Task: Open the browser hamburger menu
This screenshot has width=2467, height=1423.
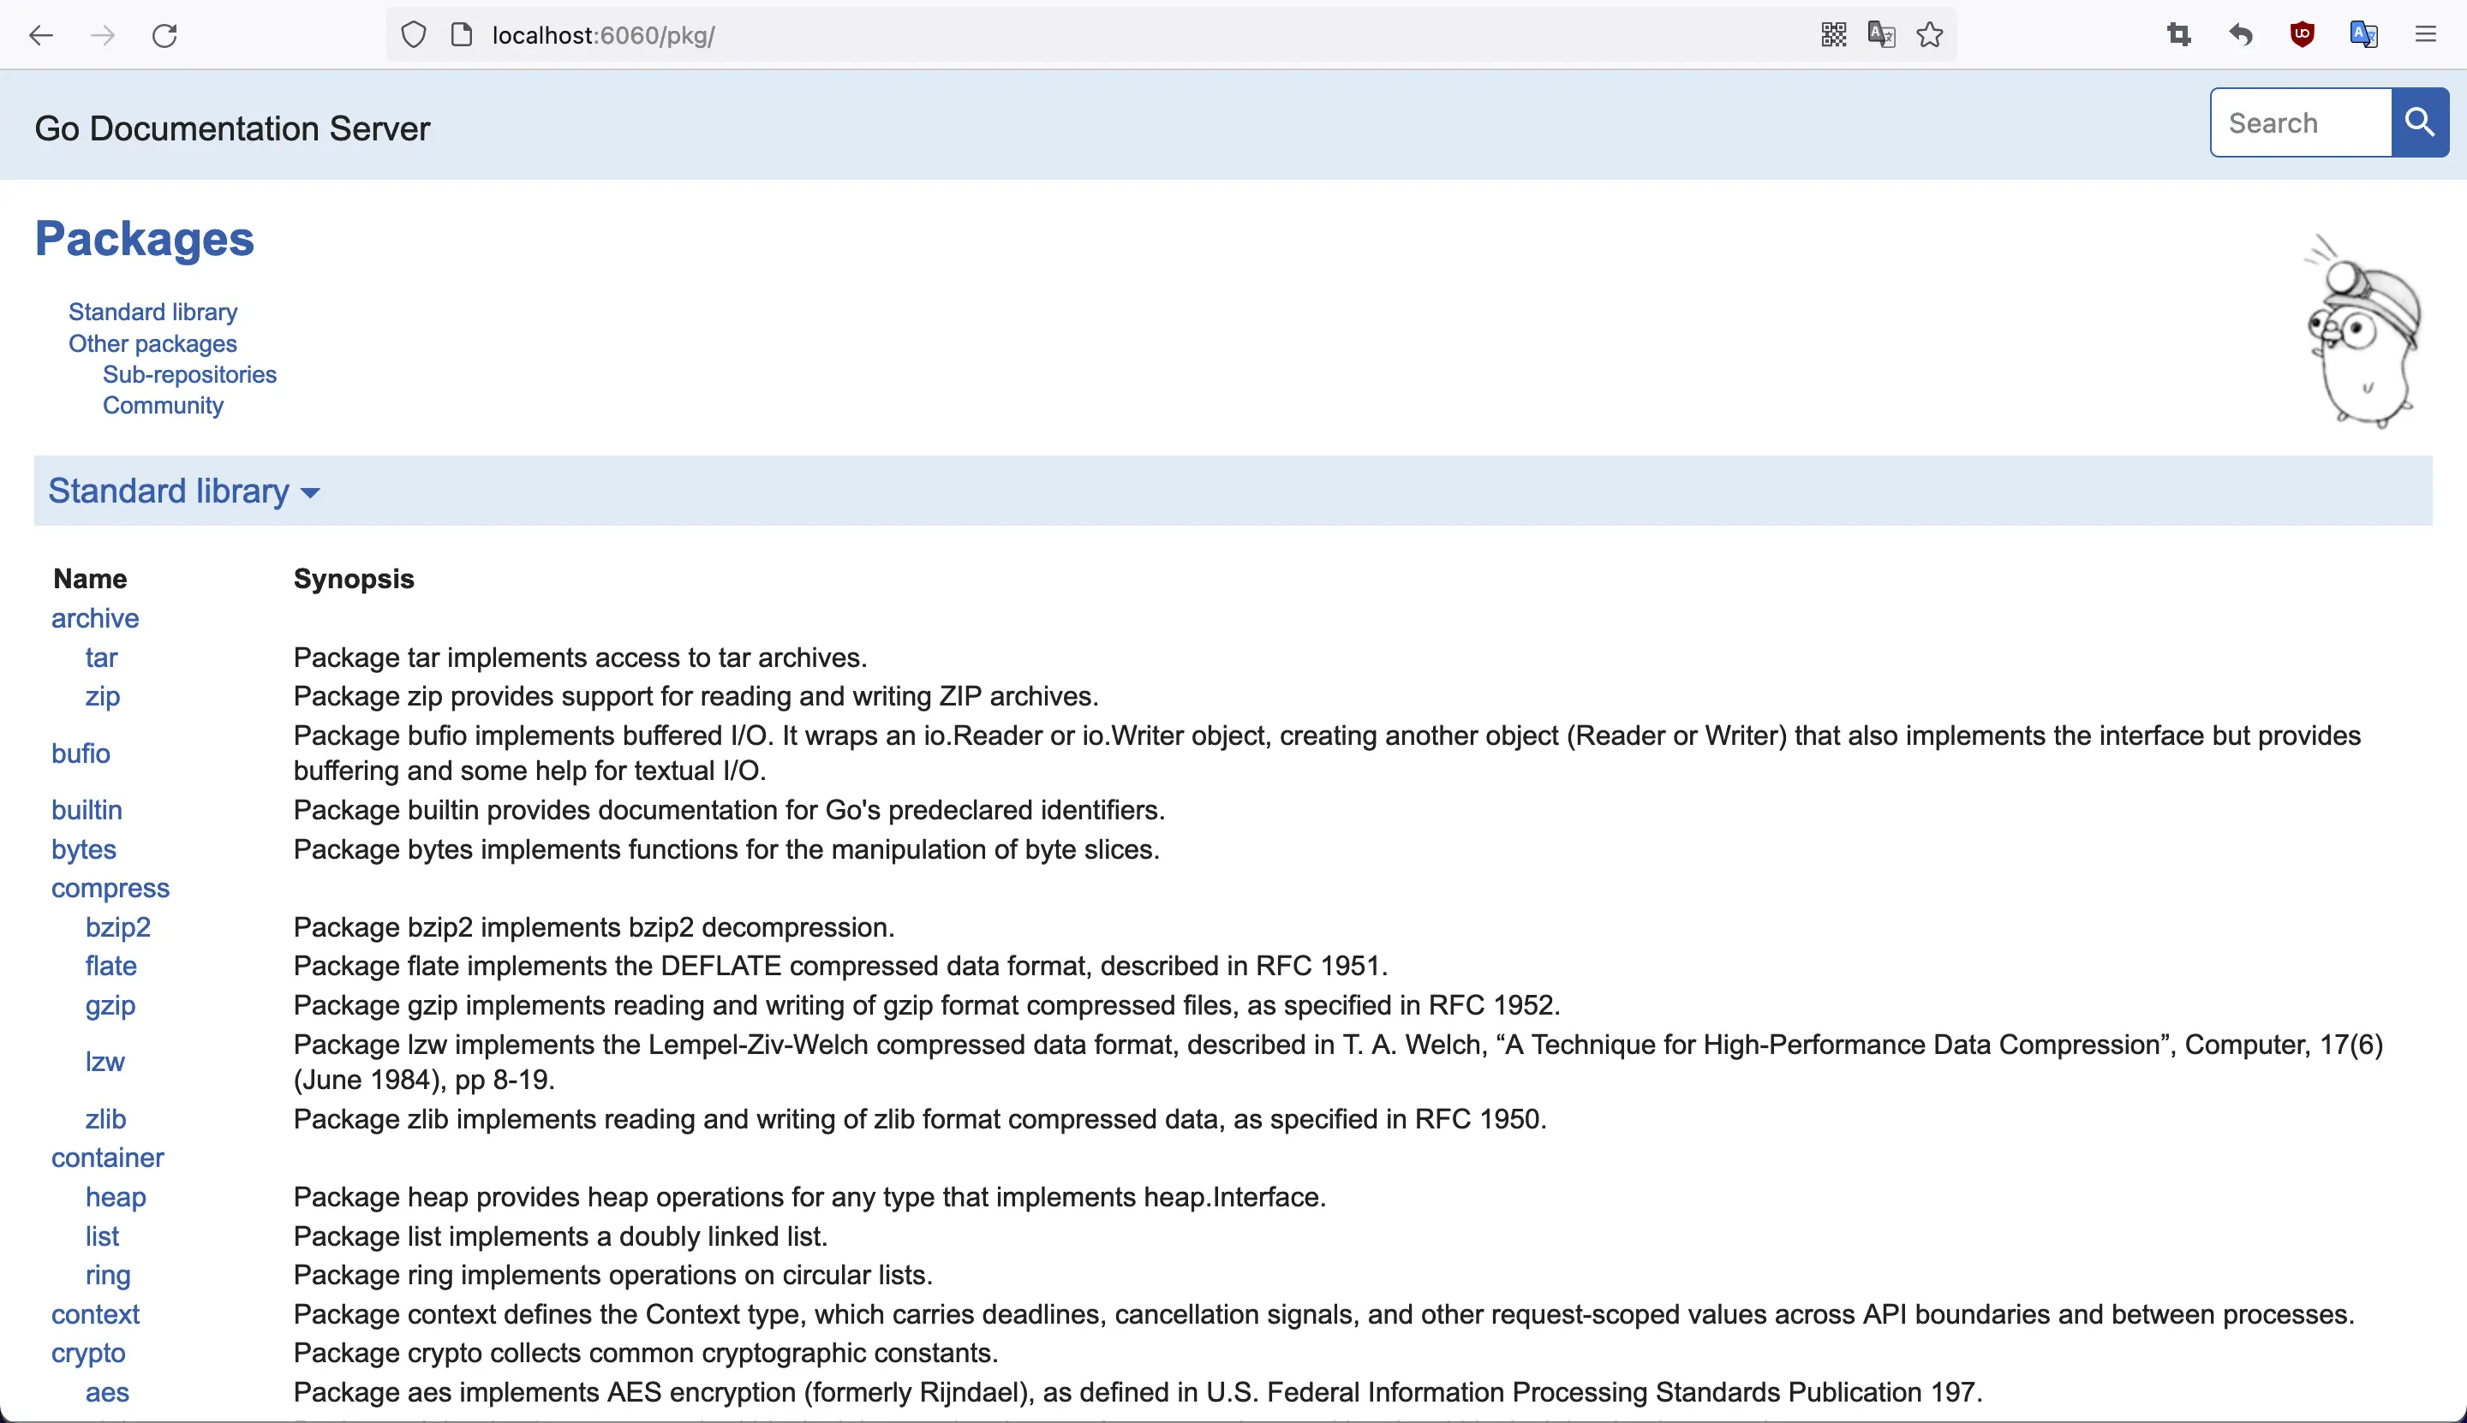Action: 2428,35
